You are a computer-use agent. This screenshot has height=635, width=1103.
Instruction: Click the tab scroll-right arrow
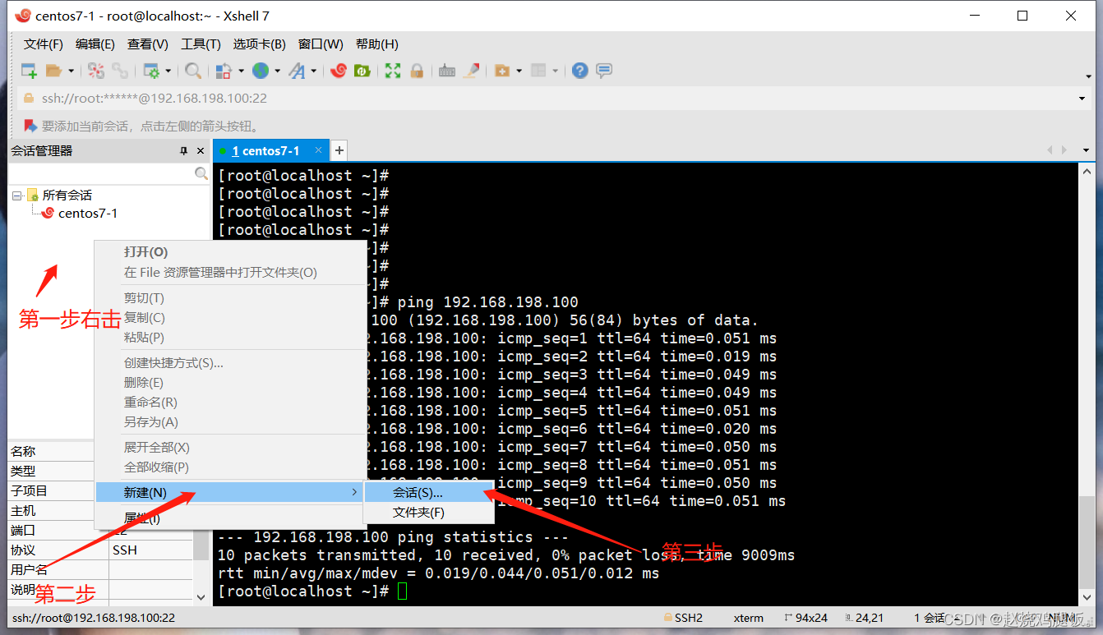[x=1065, y=150]
